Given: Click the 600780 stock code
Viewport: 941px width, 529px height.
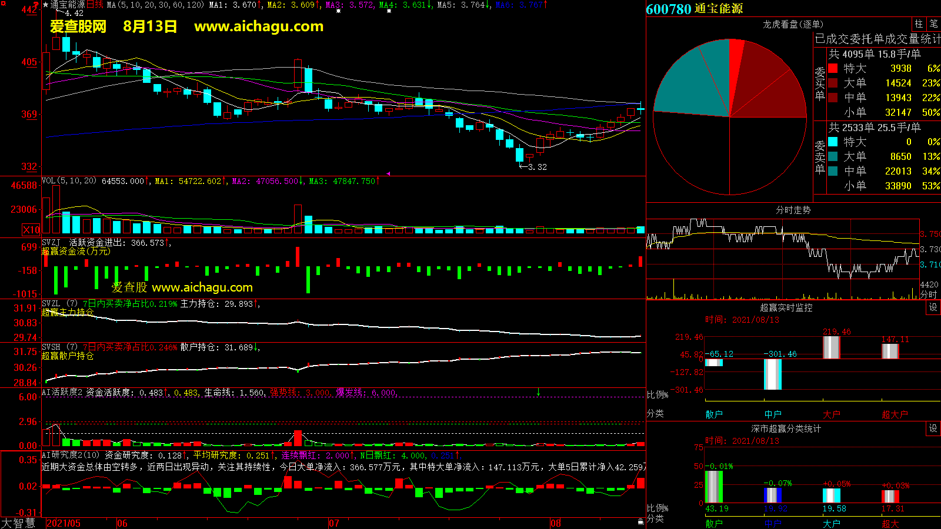Looking at the screenshot, I should pyautogui.click(x=668, y=9).
